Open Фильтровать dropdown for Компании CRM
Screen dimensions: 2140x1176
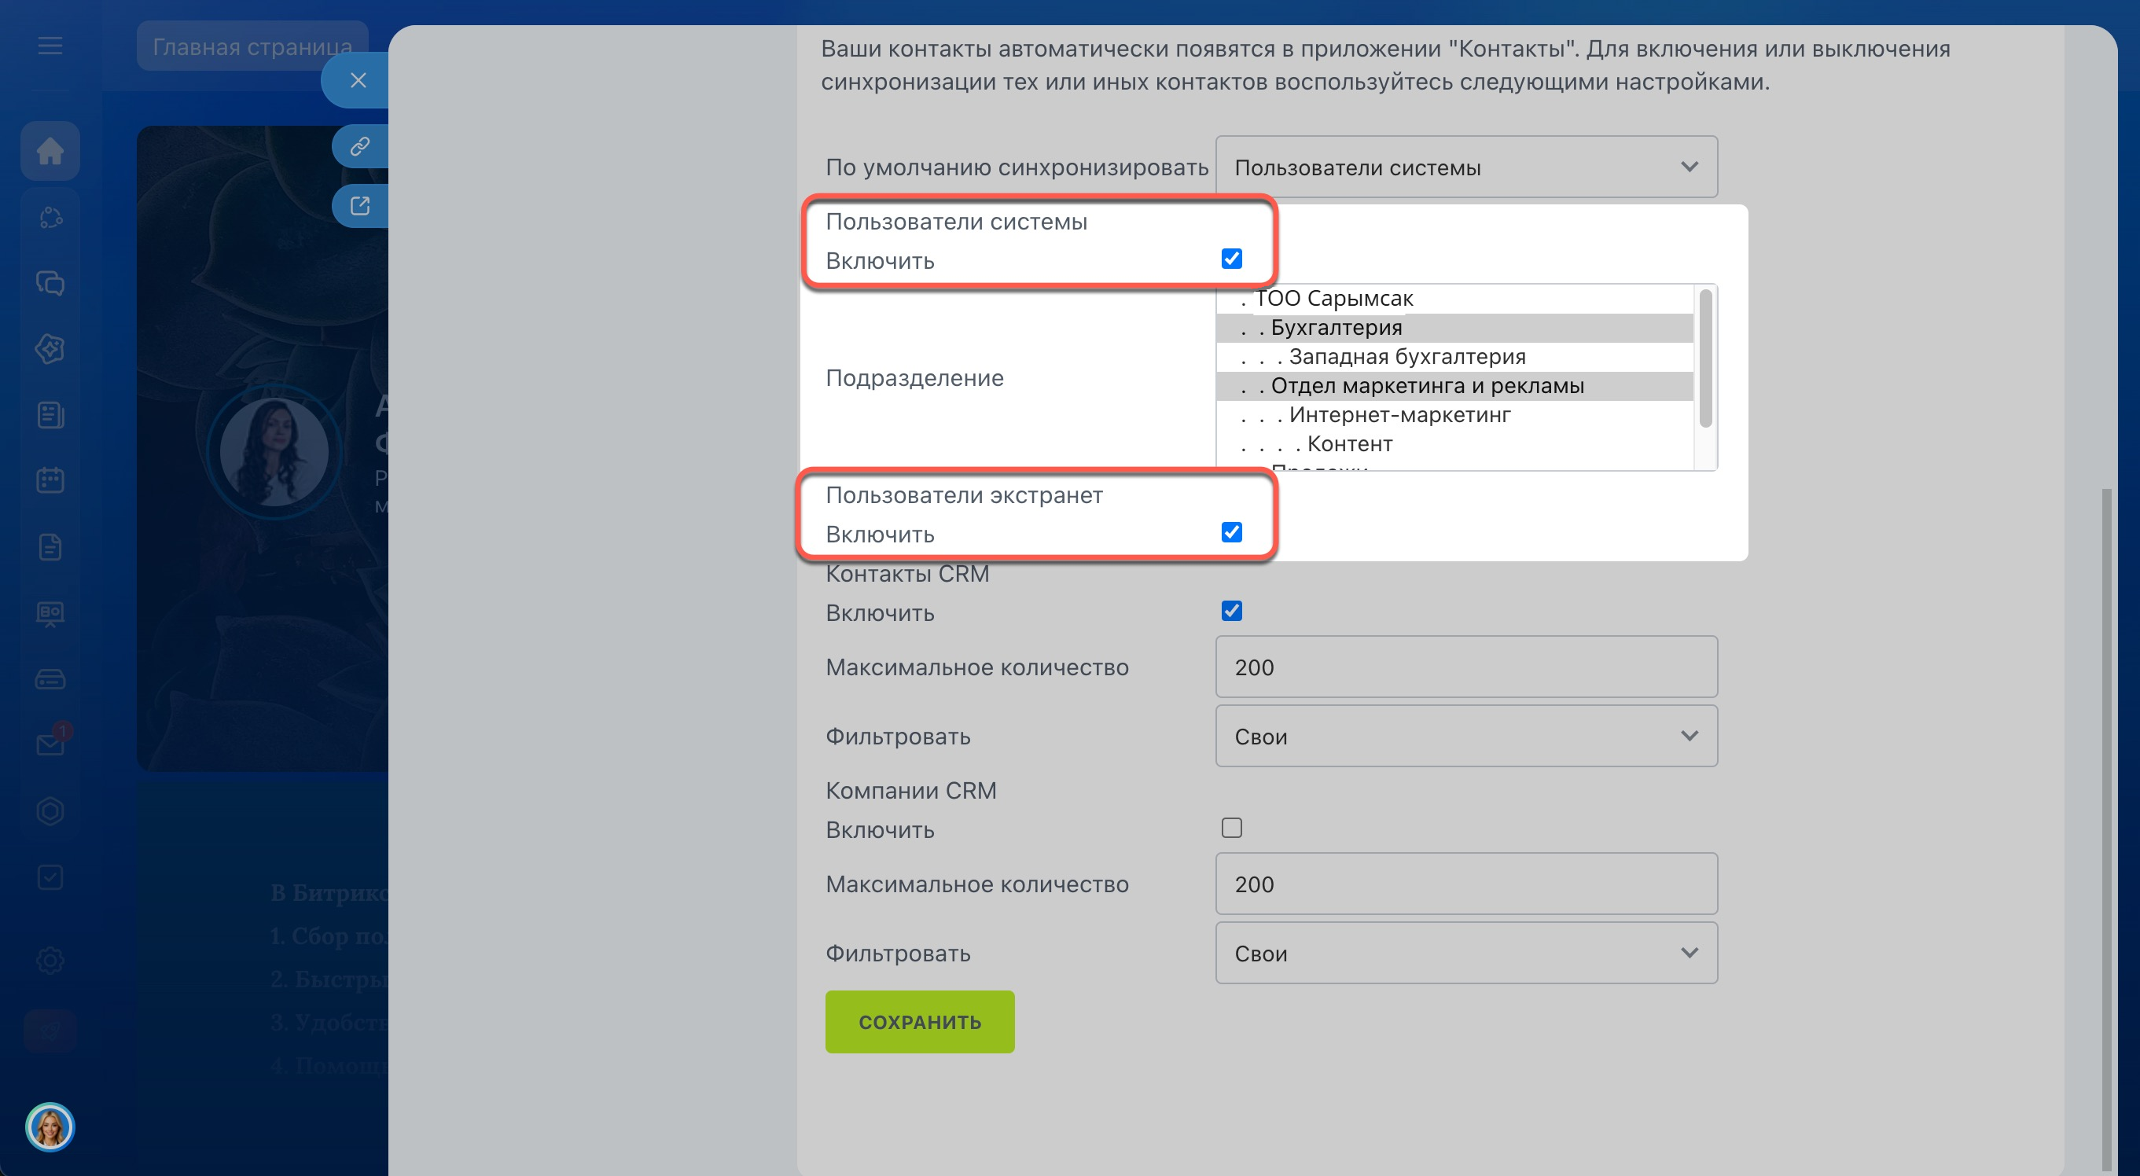1466,953
